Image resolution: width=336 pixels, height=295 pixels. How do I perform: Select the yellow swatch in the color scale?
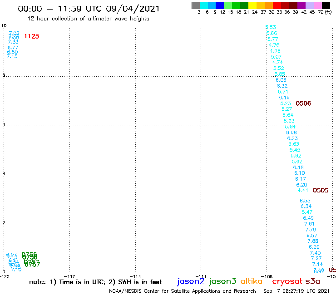[252, 5]
